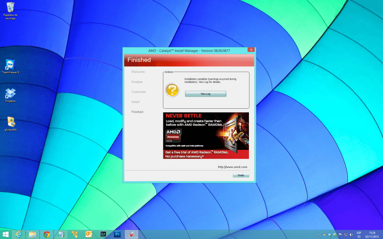Image resolution: width=383 pixels, height=239 pixels.
Task: Click the Finish button
Action: (241, 175)
